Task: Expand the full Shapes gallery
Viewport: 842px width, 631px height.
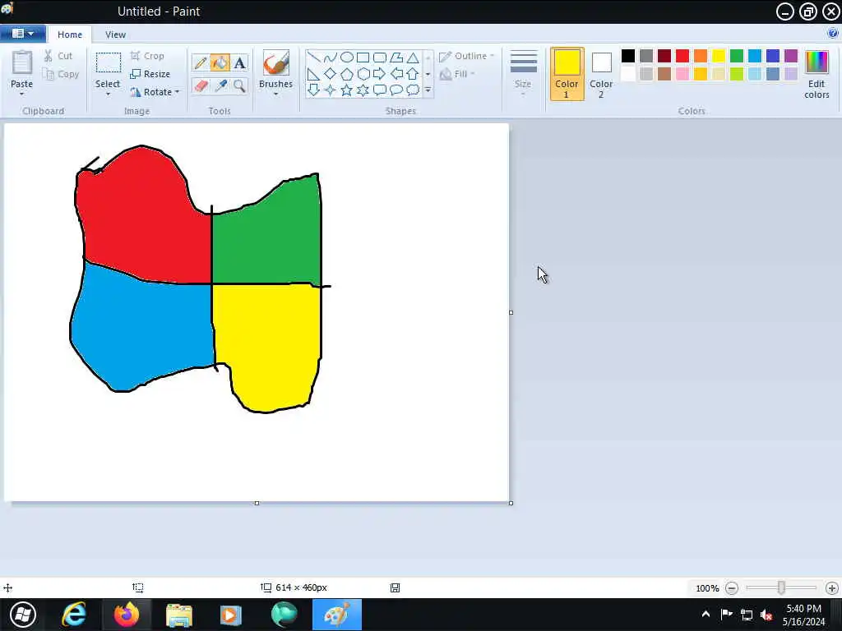Action: point(428,90)
